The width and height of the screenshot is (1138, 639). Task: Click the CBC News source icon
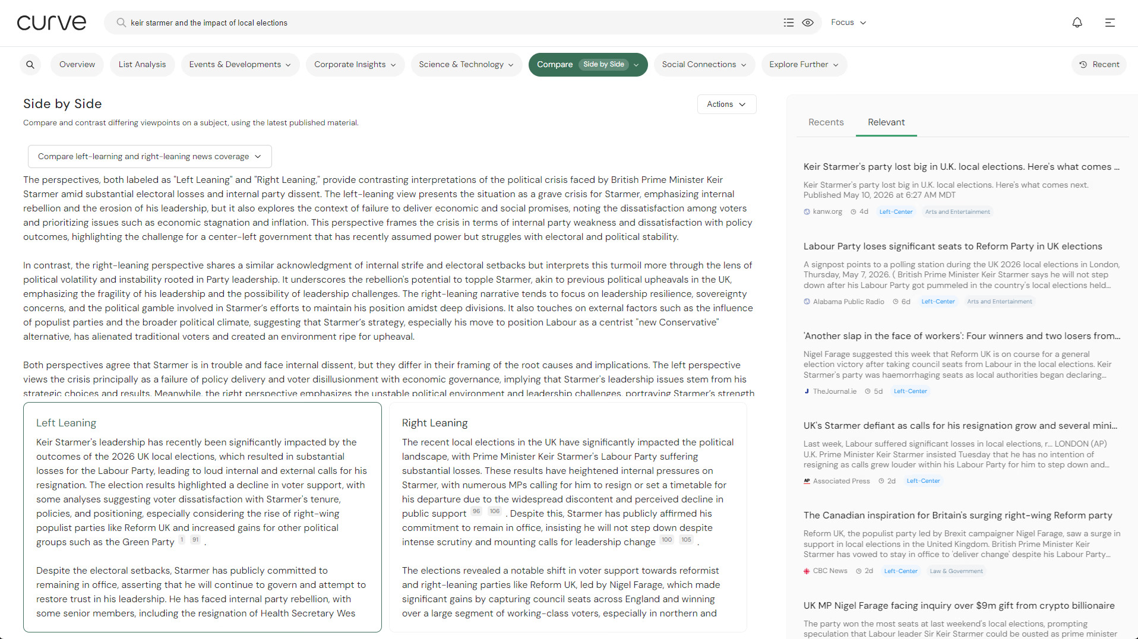coord(807,571)
